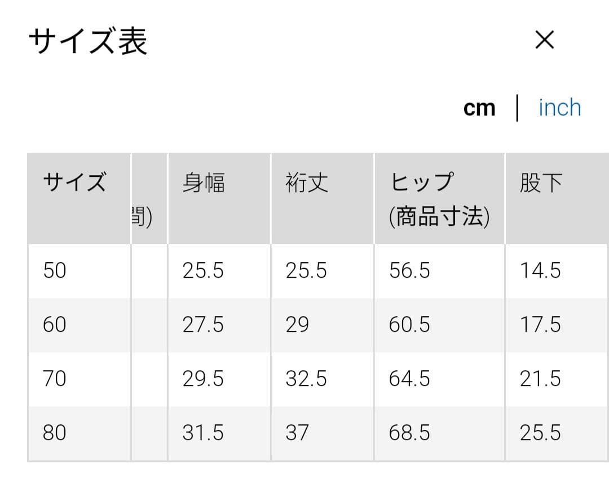Viewport: 609px width, 497px height.
Task: Click the partially hidden column header
Action: click(x=149, y=199)
